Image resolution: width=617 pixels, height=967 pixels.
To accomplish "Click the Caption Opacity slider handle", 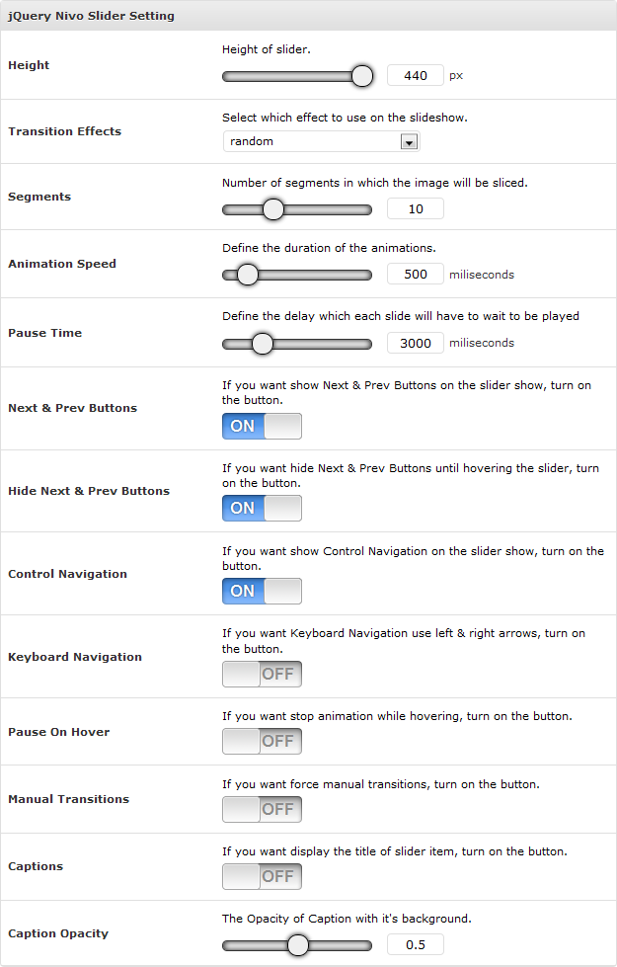I will coord(297,945).
